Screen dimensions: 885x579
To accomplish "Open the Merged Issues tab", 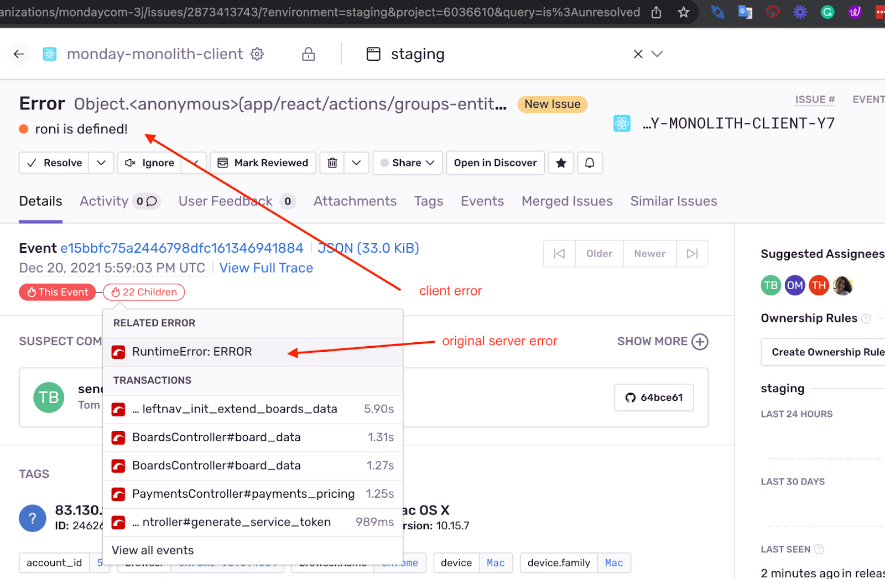I will coord(567,201).
